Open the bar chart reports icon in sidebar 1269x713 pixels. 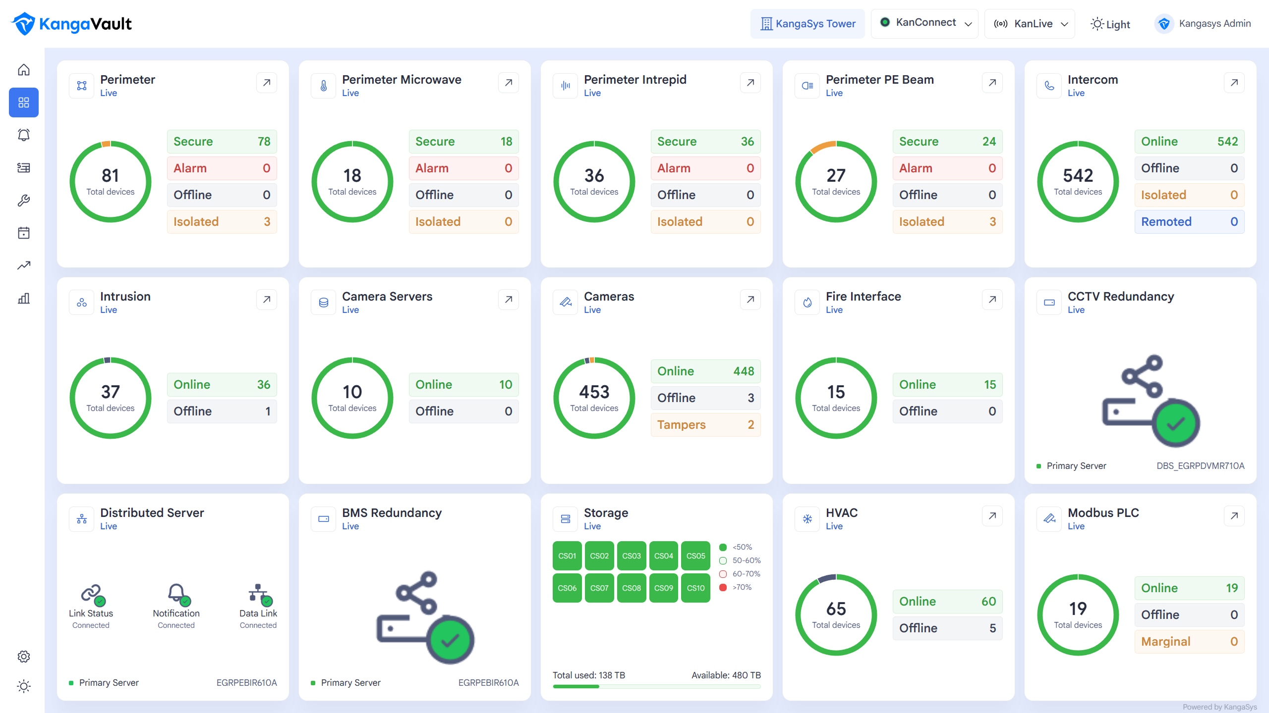click(x=24, y=298)
